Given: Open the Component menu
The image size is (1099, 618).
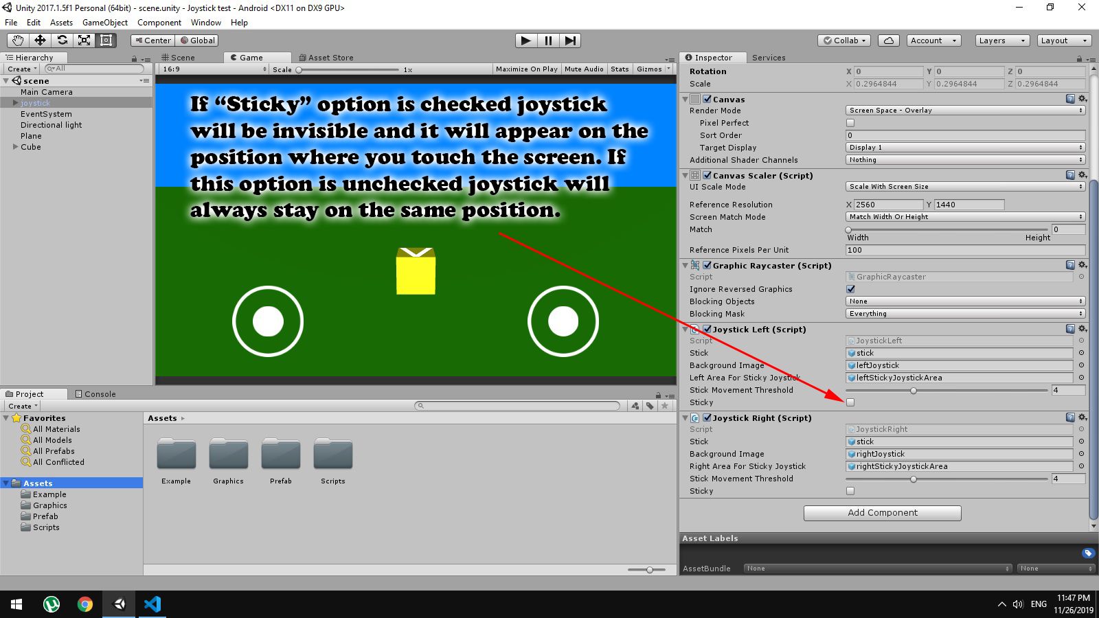Looking at the screenshot, I should [159, 23].
